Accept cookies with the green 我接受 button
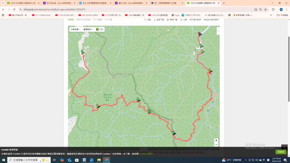Viewport: 290px width, 163px height. click(x=281, y=152)
